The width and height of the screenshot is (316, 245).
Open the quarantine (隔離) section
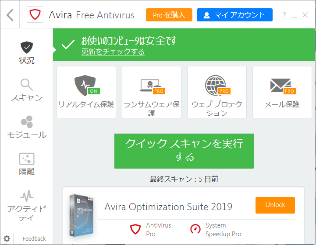pyautogui.click(x=27, y=164)
